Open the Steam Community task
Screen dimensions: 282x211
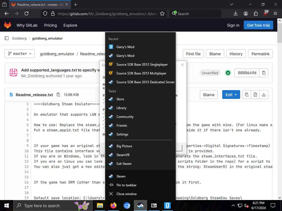coord(140,116)
